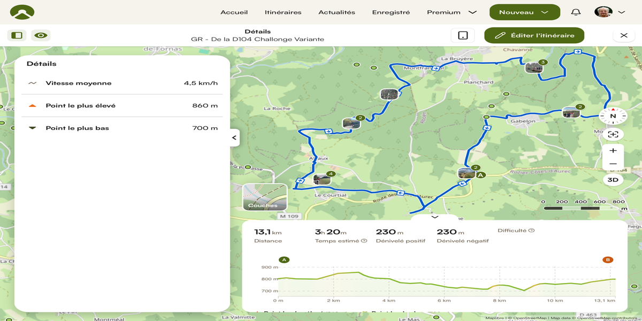The width and height of the screenshot is (642, 321).
Task: Click Difficulté info icon
Action: click(x=532, y=231)
